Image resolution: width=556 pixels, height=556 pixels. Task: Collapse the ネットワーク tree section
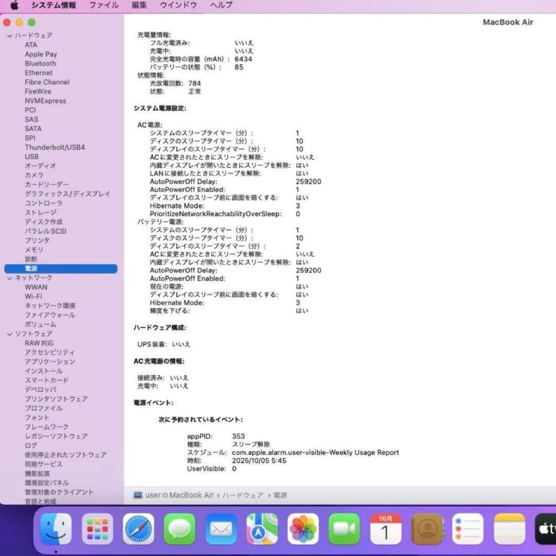pos(9,277)
